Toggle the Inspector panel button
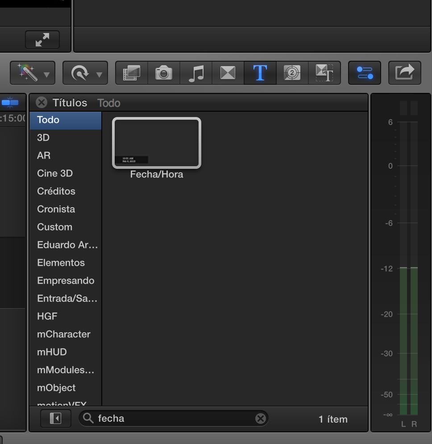Viewport: 432px width, 444px height. tap(365, 73)
